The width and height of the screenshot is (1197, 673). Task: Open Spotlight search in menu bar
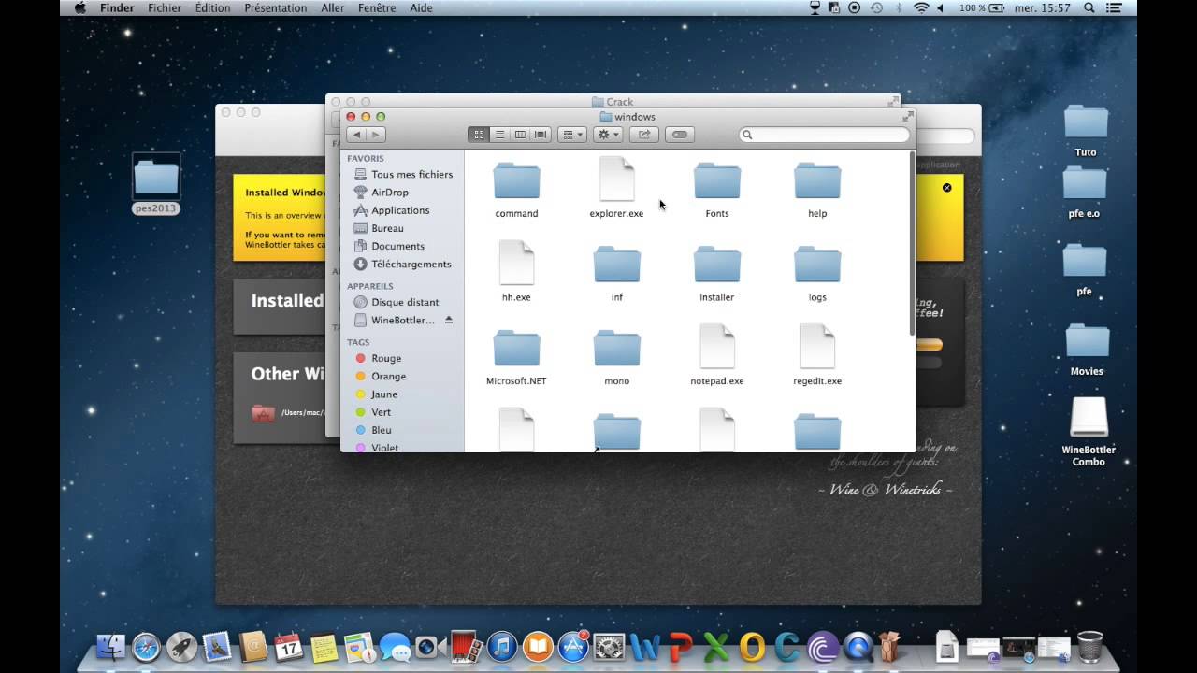pyautogui.click(x=1089, y=7)
